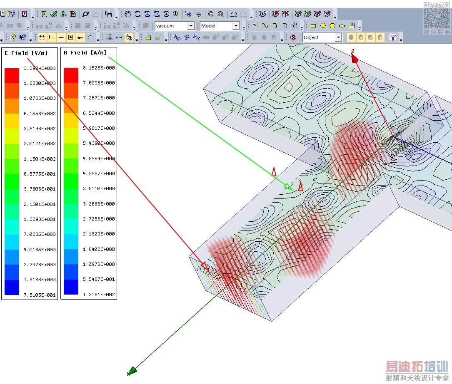The width and height of the screenshot is (452, 384).
Task: Click red swatch in E Field legend
Action: 12,76
